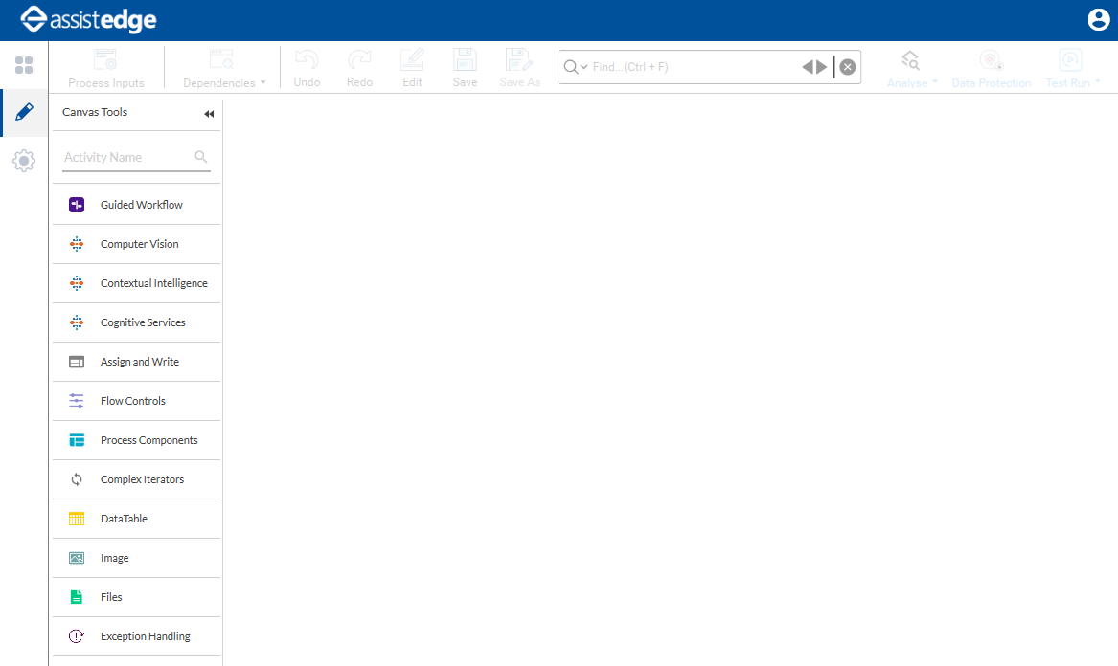Image resolution: width=1118 pixels, height=666 pixels.
Task: Click the DataTable yellow grid icon
Action: point(77,519)
